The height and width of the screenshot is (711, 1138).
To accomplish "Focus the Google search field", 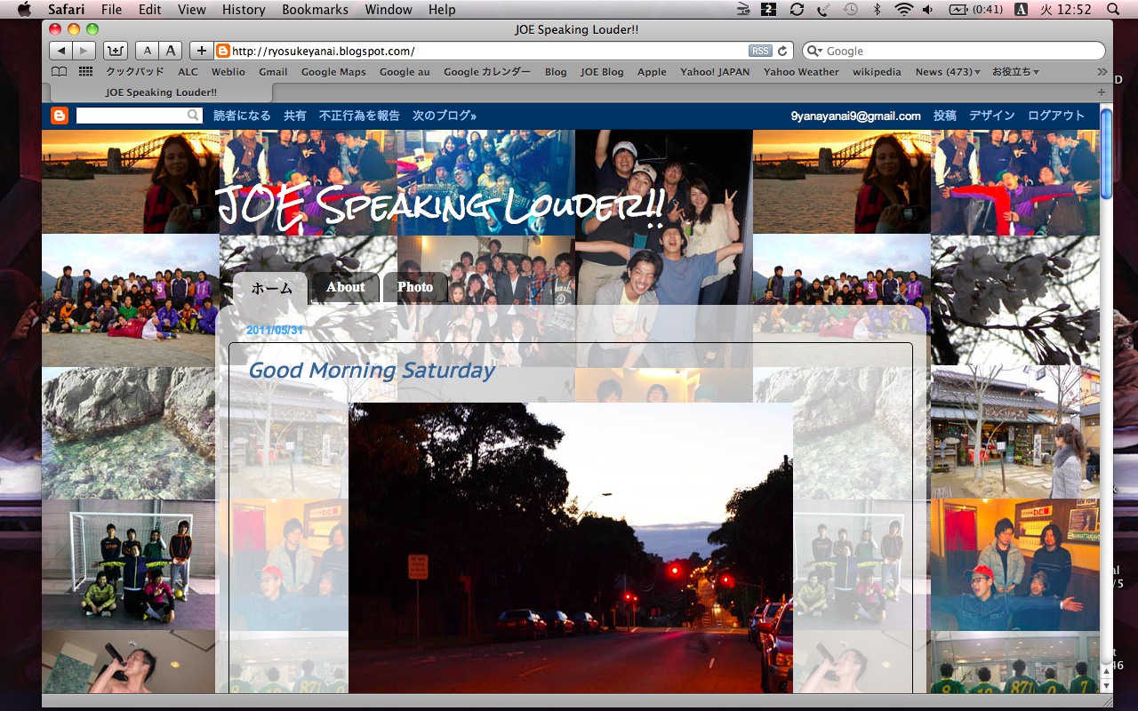I will pyautogui.click(x=954, y=51).
